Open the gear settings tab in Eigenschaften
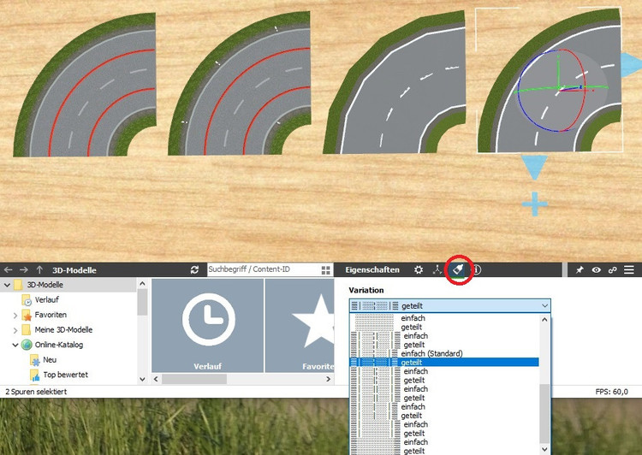642x455 pixels. (x=419, y=270)
